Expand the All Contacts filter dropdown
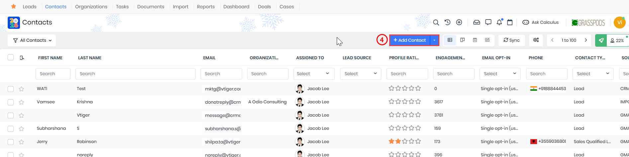Image resolution: width=629 pixels, height=157 pixels. pyautogui.click(x=32, y=40)
